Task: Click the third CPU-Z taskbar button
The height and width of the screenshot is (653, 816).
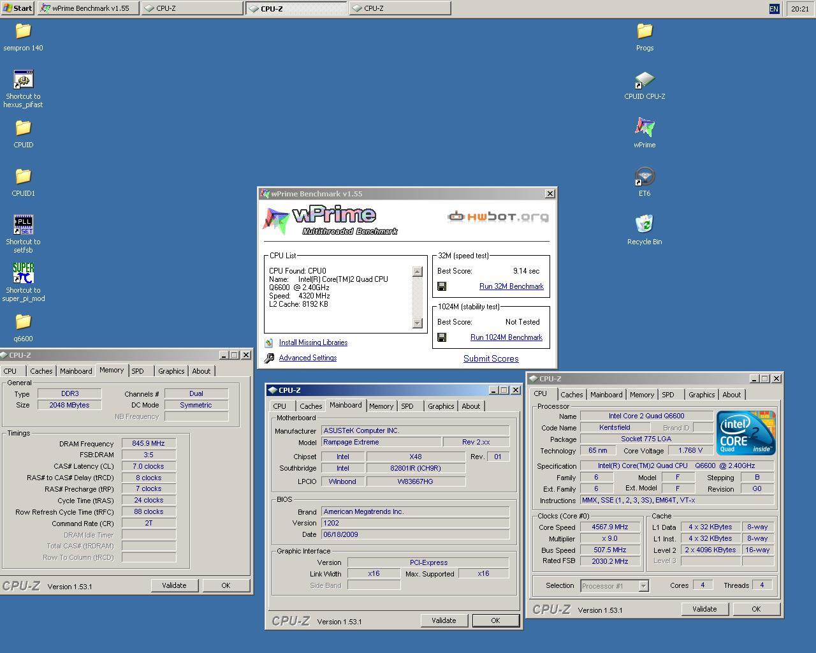Action: (x=400, y=8)
